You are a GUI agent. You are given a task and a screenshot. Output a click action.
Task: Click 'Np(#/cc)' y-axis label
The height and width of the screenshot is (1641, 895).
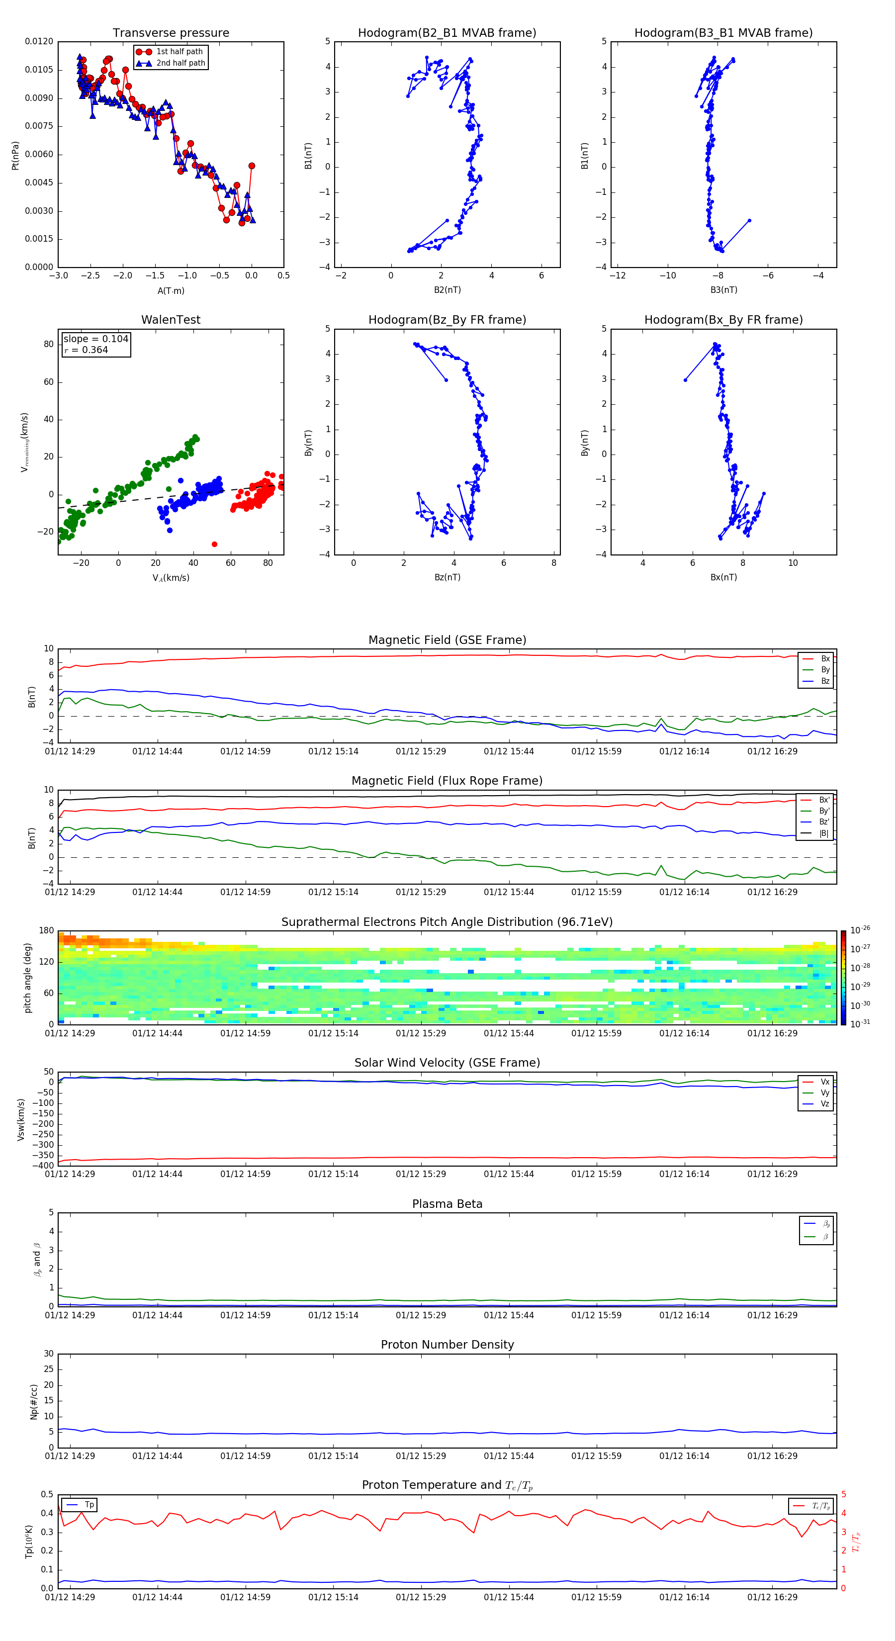(x=34, y=1401)
